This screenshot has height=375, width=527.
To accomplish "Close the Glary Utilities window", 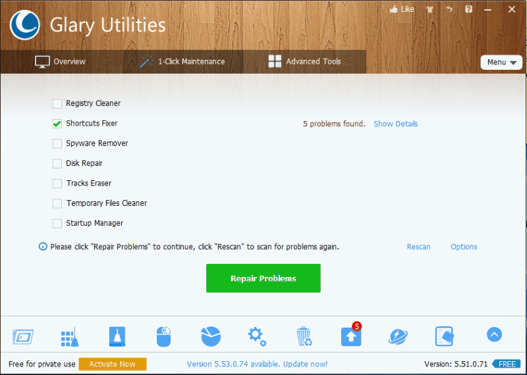I will tap(512, 9).
